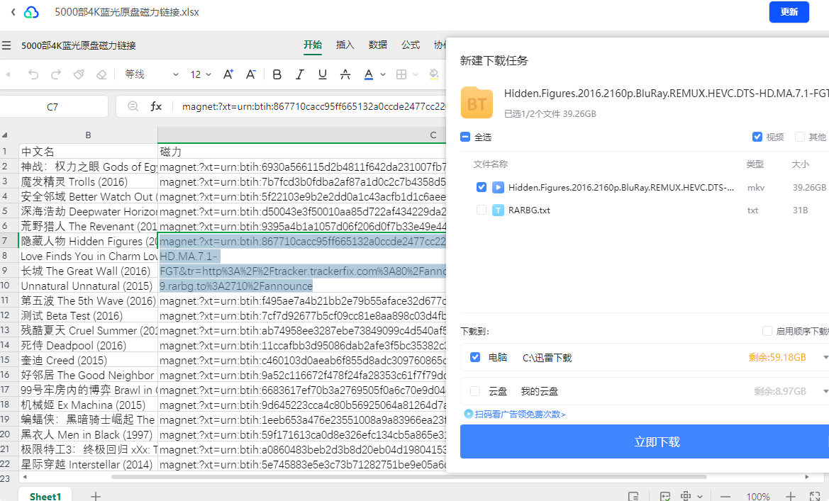Check the 云盘 cloud drive destination checkbox
This screenshot has height=501, width=829.
(475, 391)
